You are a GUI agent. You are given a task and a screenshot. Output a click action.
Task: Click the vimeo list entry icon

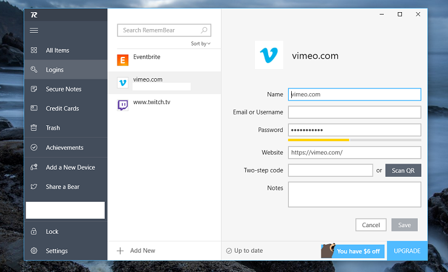[122, 82]
